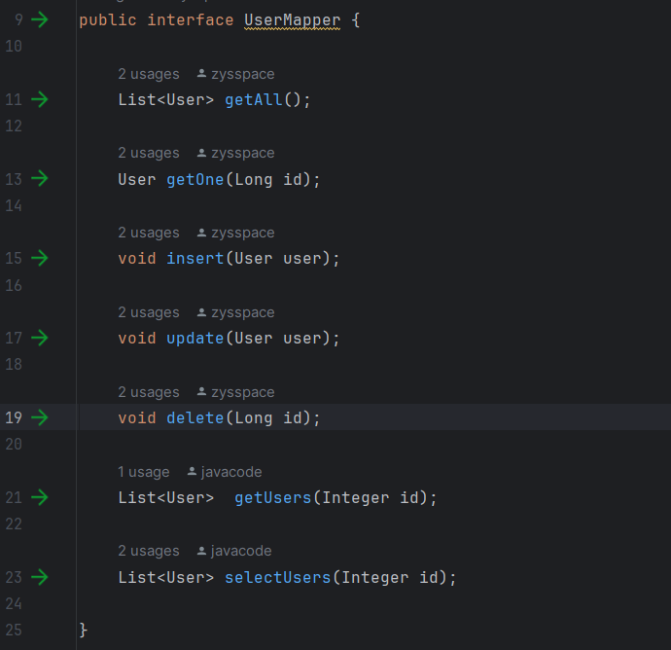Click the gutter arrow icon on line 9

coord(40,19)
